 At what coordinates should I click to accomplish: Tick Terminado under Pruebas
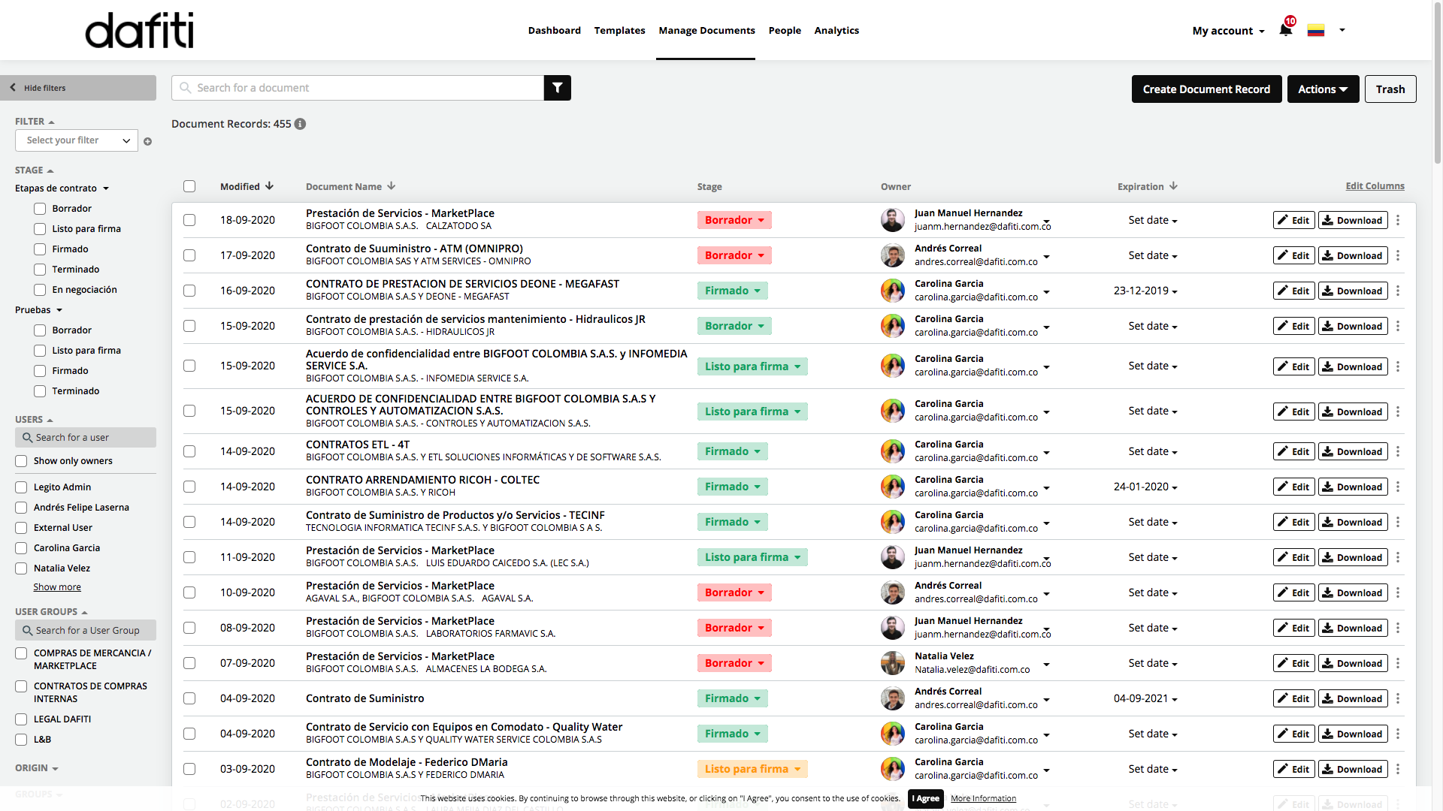(x=40, y=391)
